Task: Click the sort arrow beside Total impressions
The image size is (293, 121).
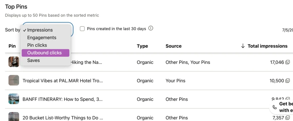Action: click(x=243, y=46)
